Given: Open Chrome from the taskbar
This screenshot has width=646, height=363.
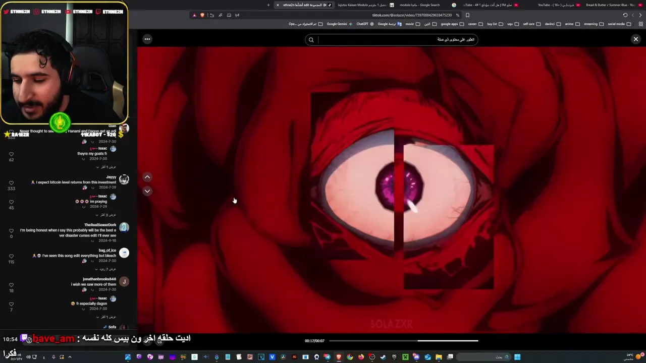Looking at the screenshot, I should (350, 357).
